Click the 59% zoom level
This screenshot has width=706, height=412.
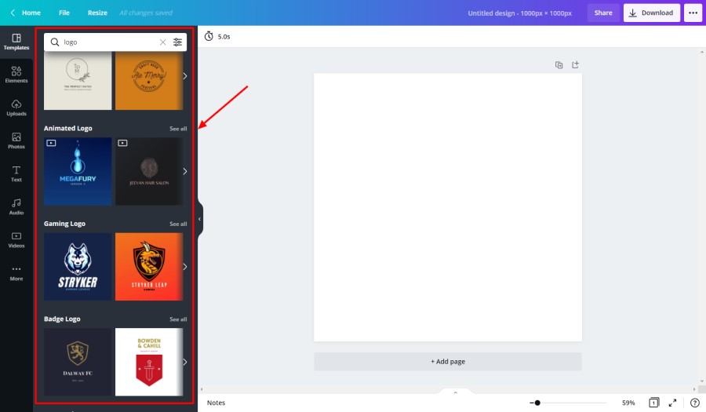click(x=628, y=403)
